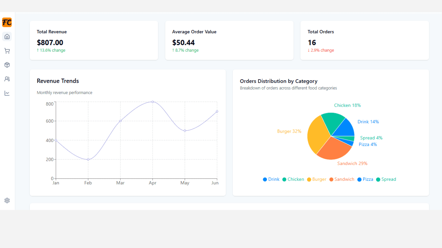
Task: Click the Total Revenue $807.00 value
Action: (x=50, y=43)
